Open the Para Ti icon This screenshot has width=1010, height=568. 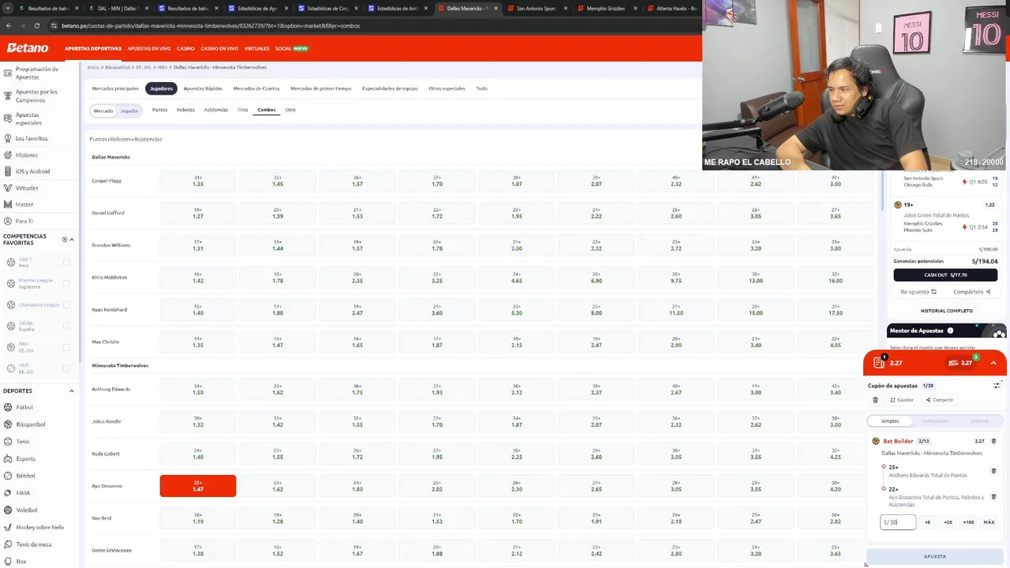[x=8, y=221]
